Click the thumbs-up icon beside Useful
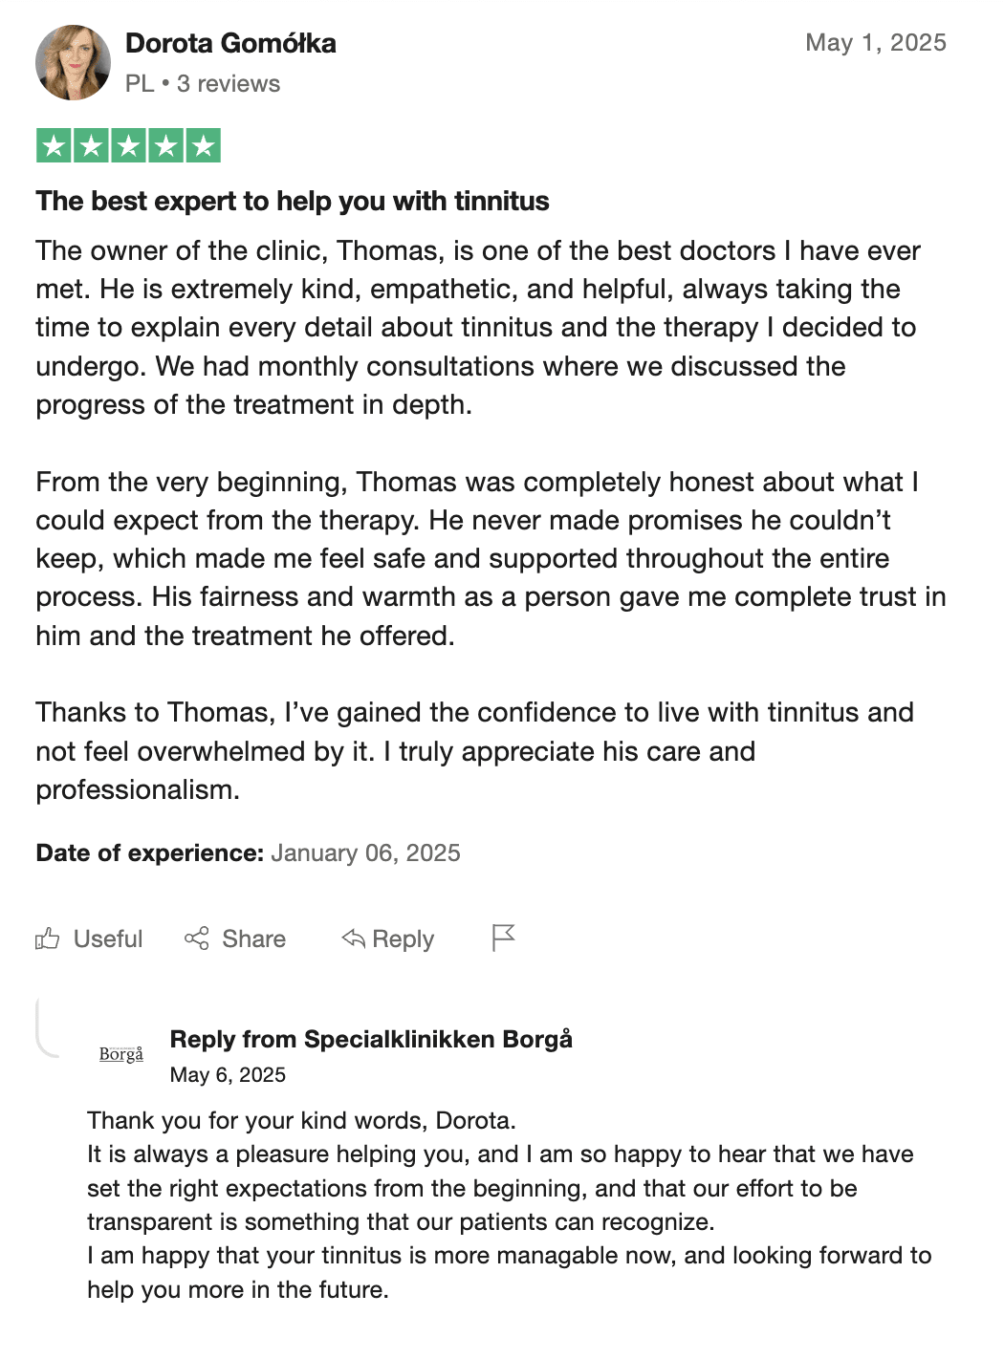Viewport: 1004px width, 1359px height. click(48, 938)
